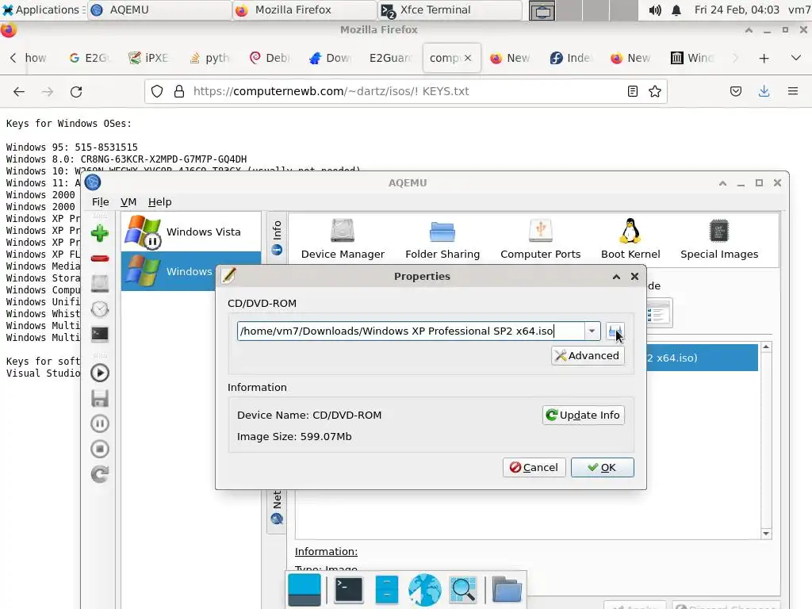
Task: Open Computer Ports
Action: coord(540,239)
